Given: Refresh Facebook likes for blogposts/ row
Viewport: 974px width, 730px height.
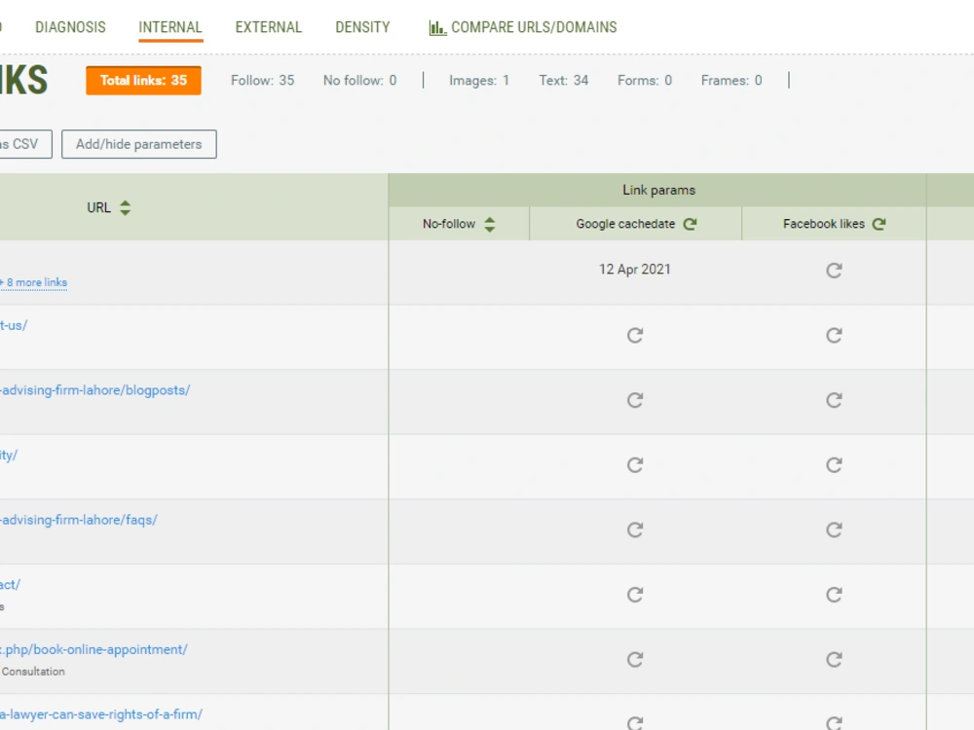Looking at the screenshot, I should 835,400.
